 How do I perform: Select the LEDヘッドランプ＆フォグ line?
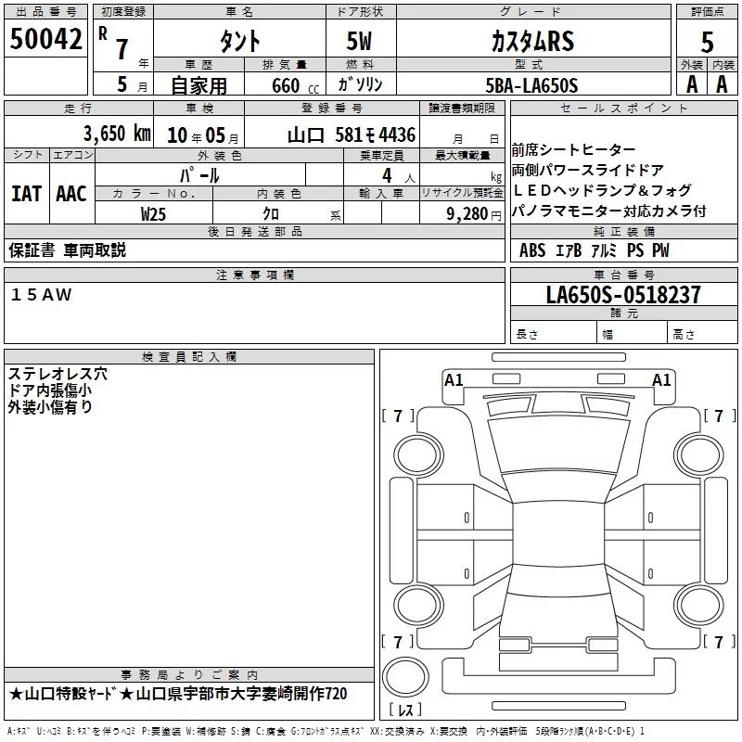pyautogui.click(x=602, y=190)
